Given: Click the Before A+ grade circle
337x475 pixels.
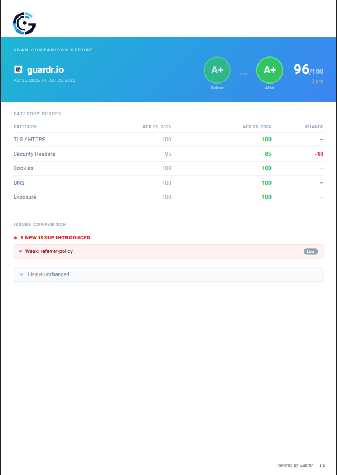Looking at the screenshot, I should 217,70.
